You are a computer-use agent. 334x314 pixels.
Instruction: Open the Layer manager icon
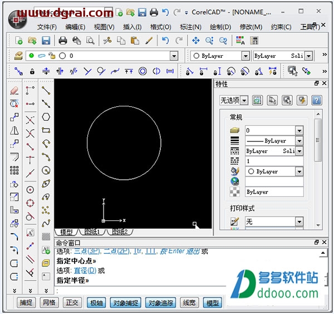coord(18,56)
